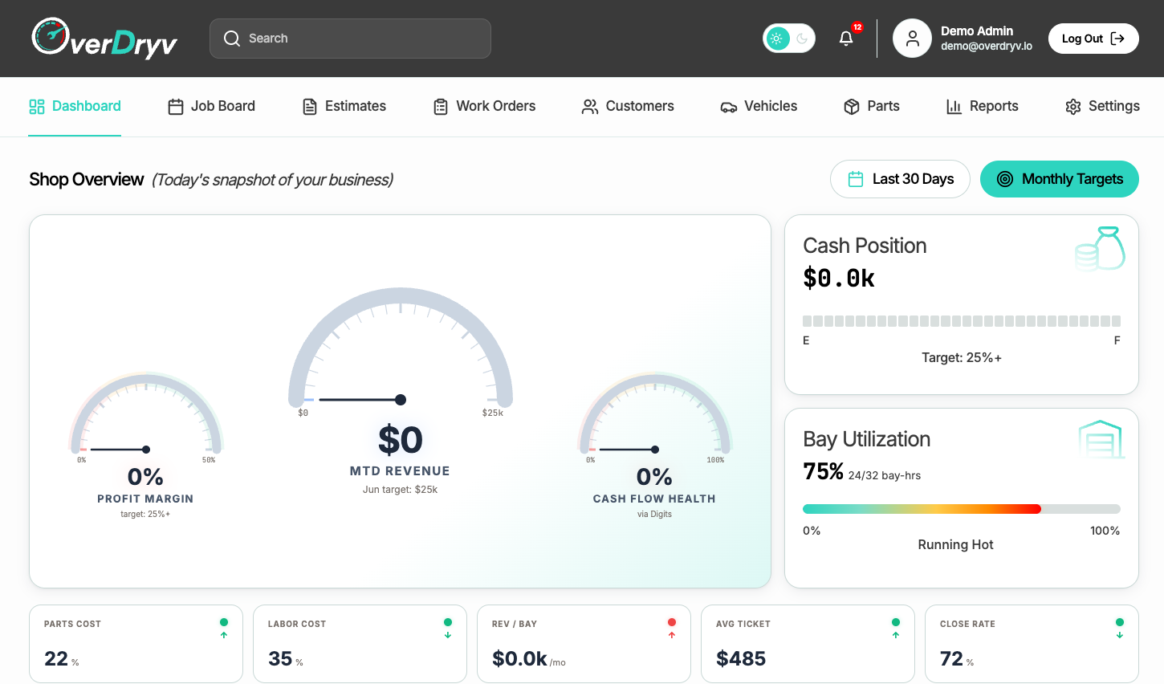Click target icon in Monthly Targets
The width and height of the screenshot is (1164, 684).
click(1005, 179)
